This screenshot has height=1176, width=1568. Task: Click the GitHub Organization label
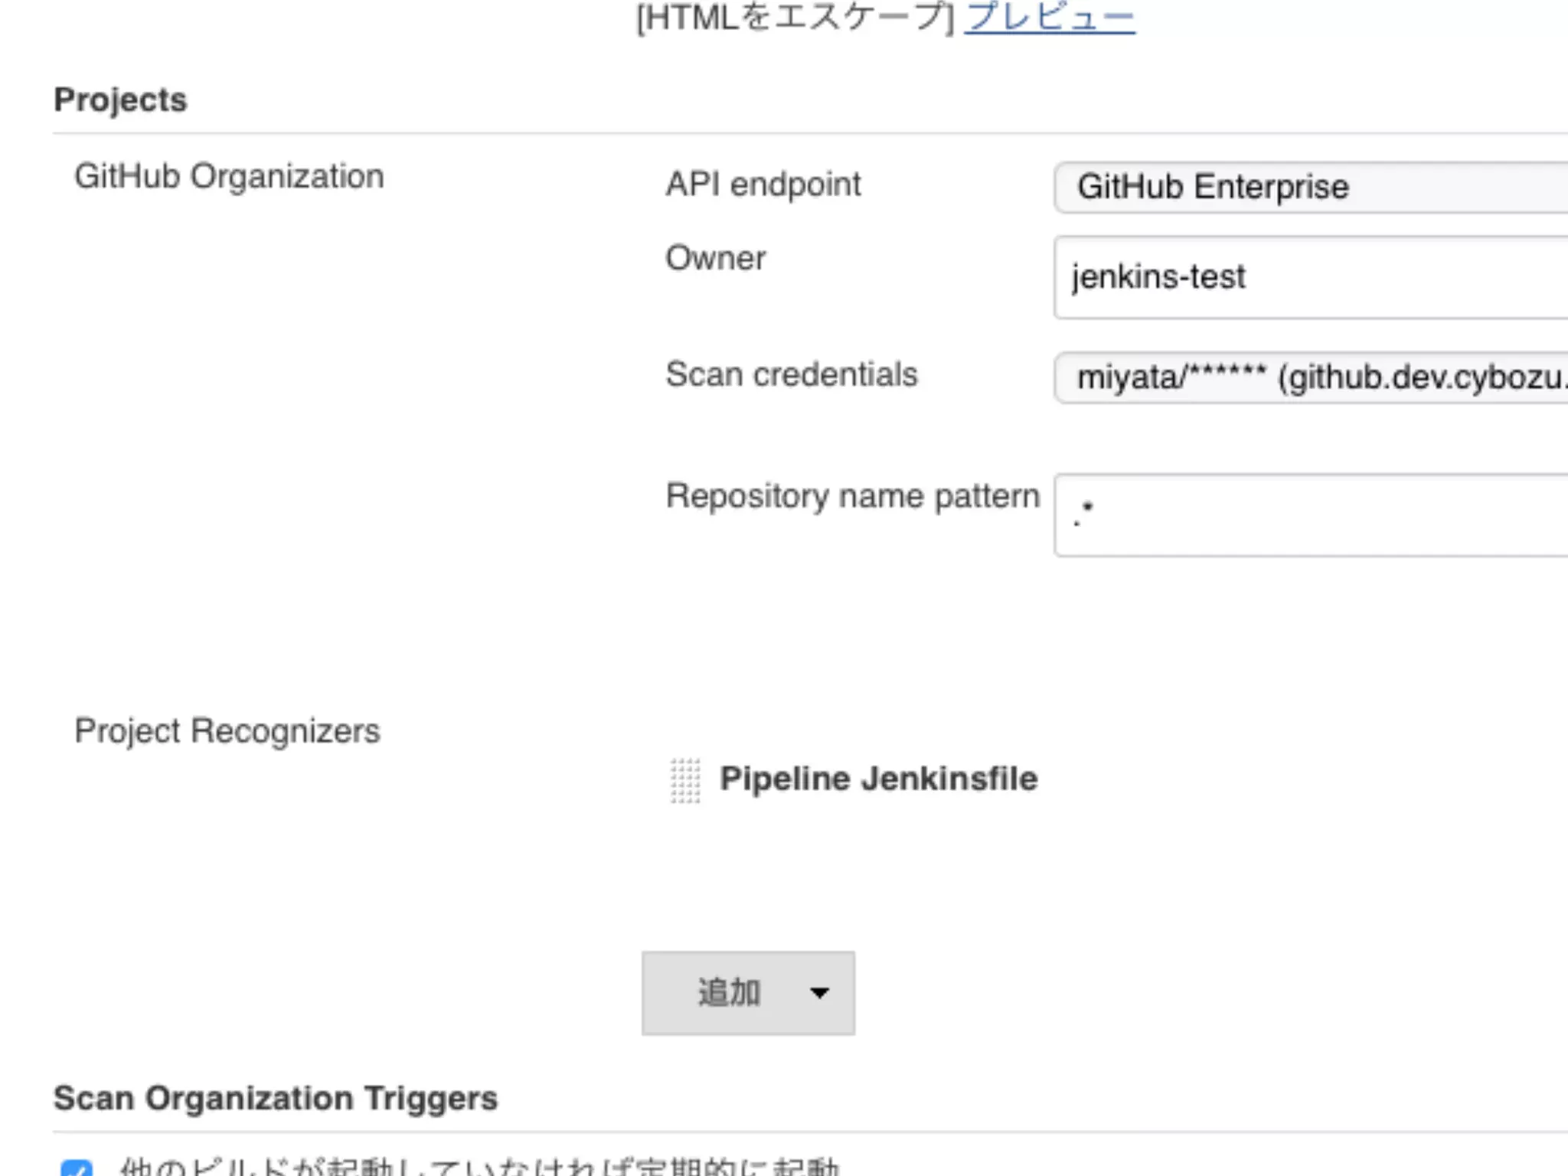tap(229, 177)
